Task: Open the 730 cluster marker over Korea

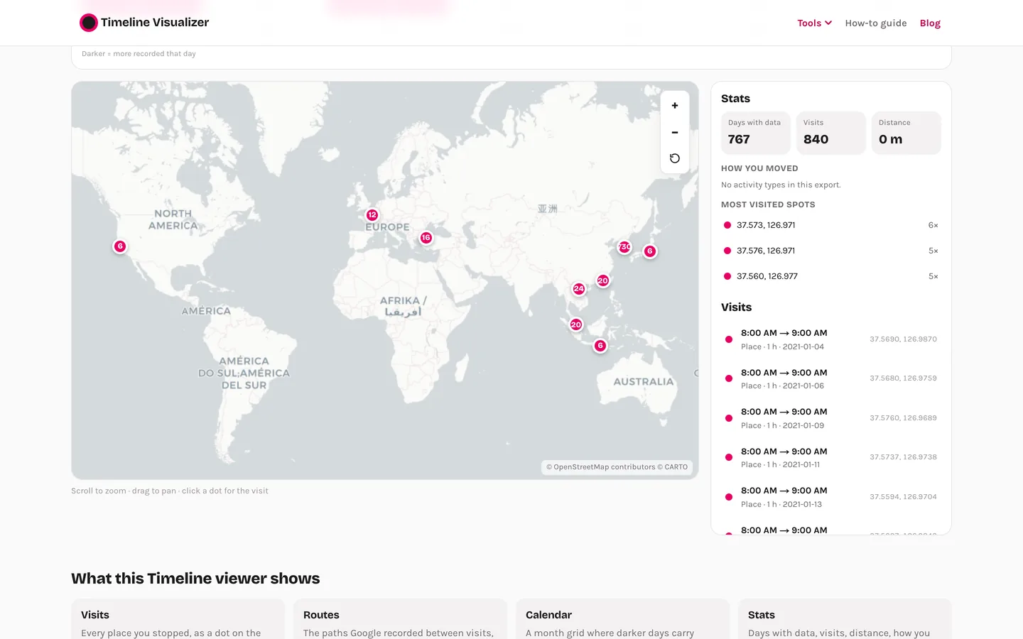Action: point(624,247)
